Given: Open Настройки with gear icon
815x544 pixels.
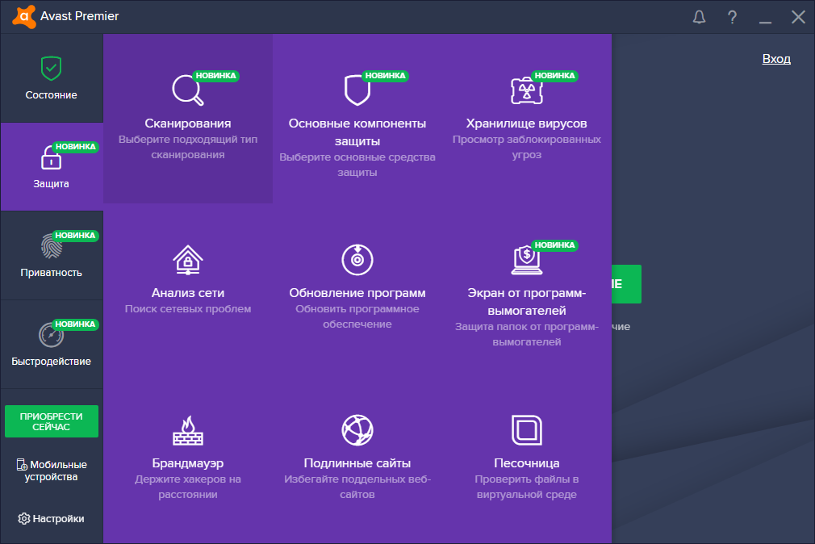Looking at the screenshot, I should pyautogui.click(x=52, y=518).
